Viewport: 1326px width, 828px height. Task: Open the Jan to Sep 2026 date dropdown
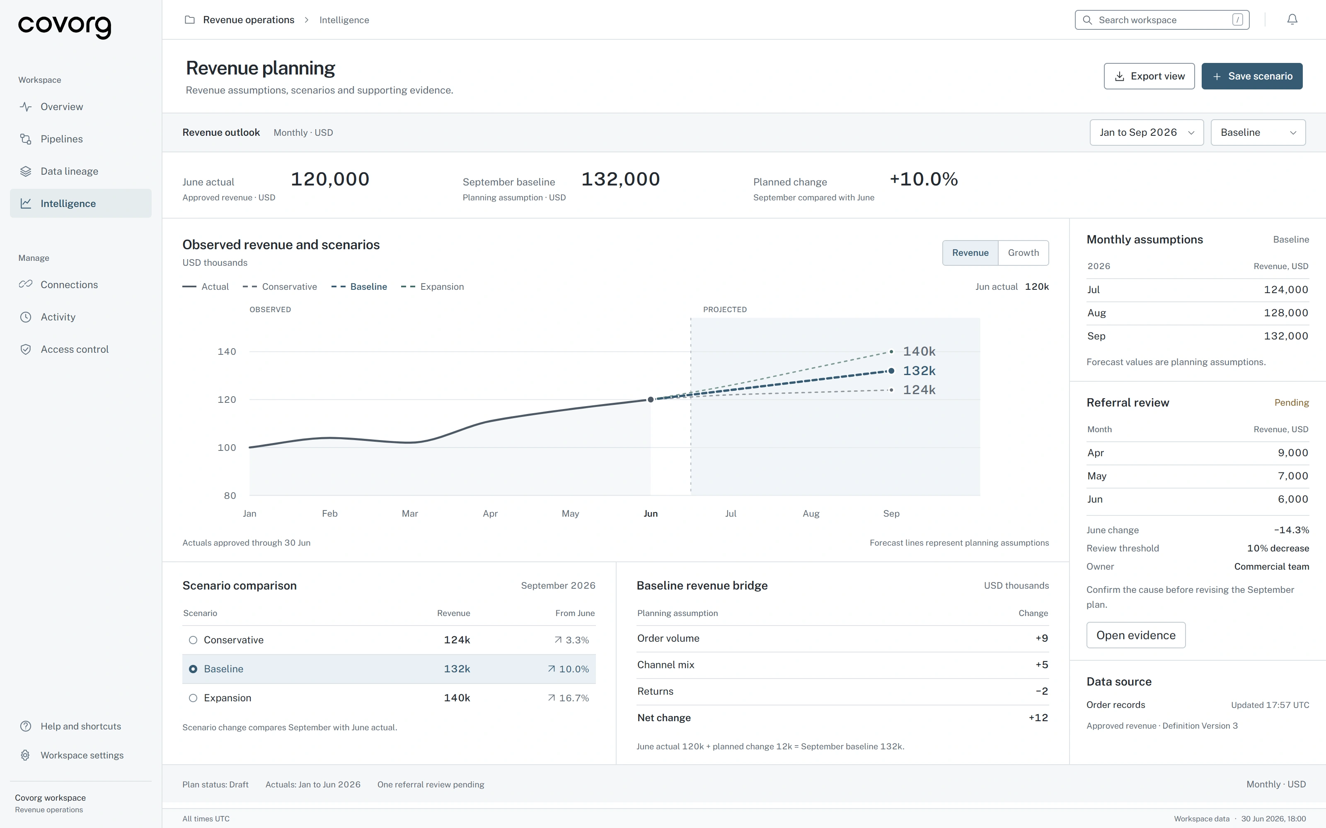pos(1146,132)
